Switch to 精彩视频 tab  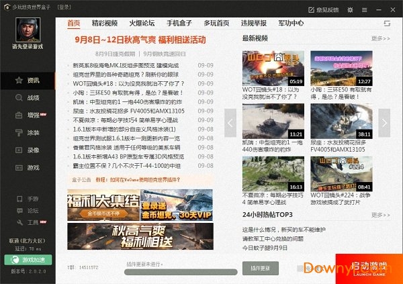coord(105,23)
